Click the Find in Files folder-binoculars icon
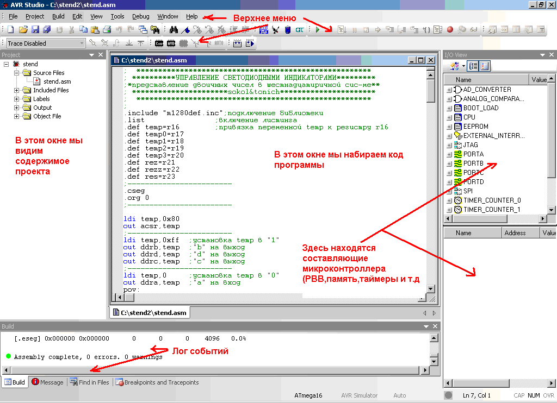Screen dimensions: 557x403 [154, 30]
